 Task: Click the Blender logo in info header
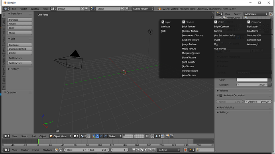click(x=159, y=9)
